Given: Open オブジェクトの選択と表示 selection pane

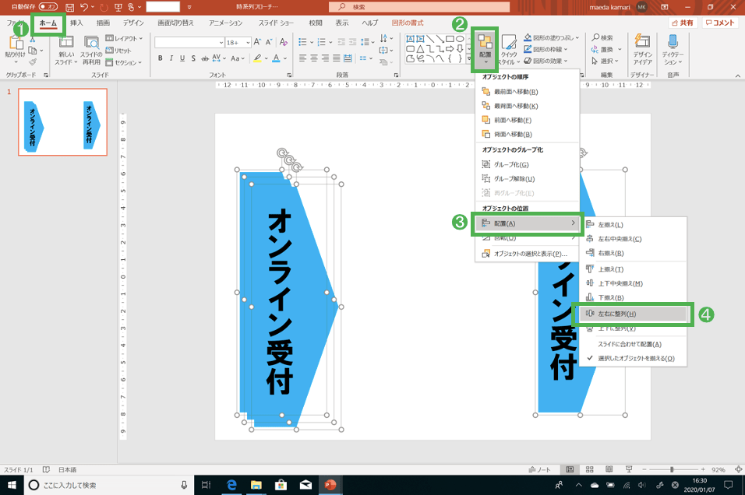Looking at the screenshot, I should coord(528,254).
